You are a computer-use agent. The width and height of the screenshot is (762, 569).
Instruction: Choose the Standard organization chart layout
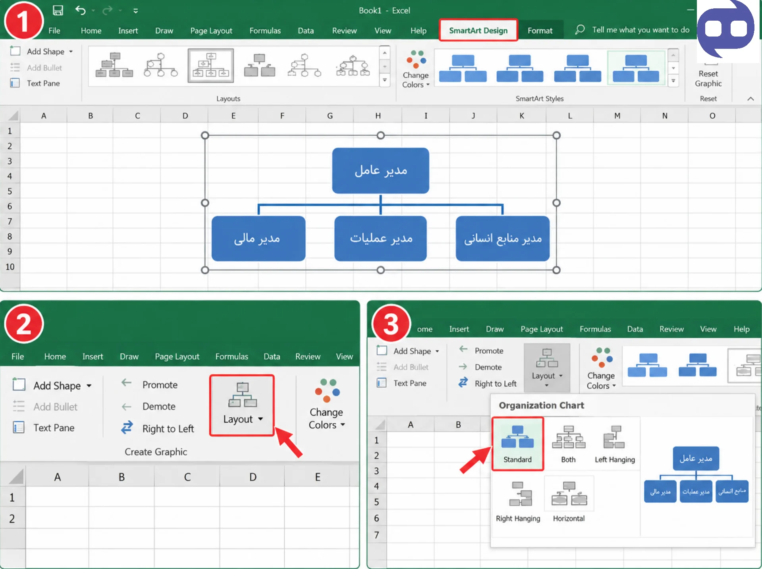[517, 444]
